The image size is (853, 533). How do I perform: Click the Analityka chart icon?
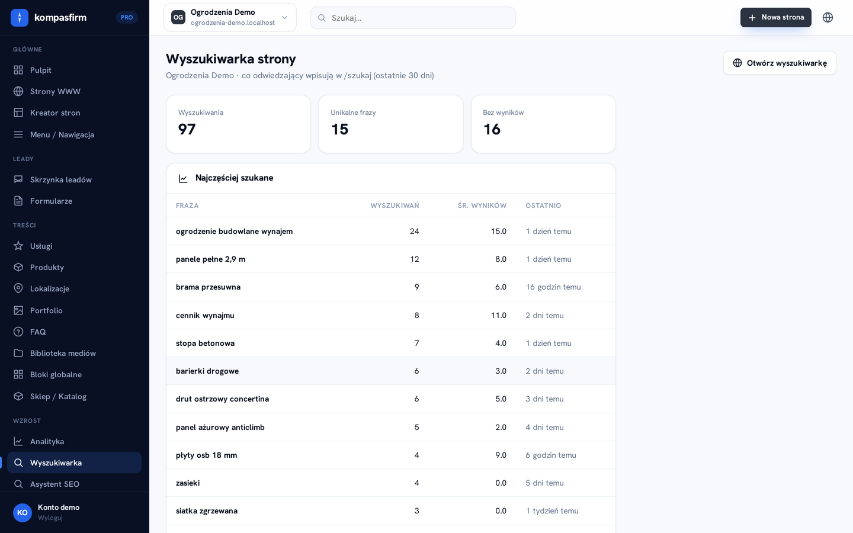point(18,441)
